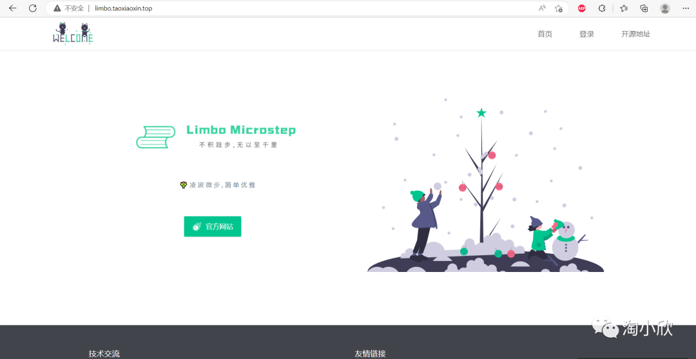Open the browser extensions puzzle icon
Viewport: 696px width, 359px height.
coord(602,8)
